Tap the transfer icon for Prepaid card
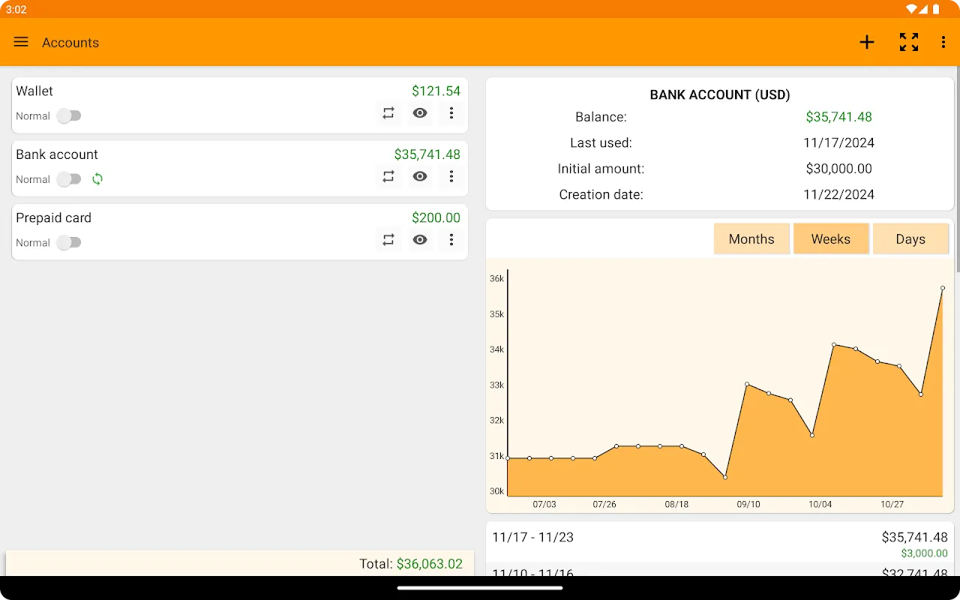960x600 pixels. pos(388,240)
